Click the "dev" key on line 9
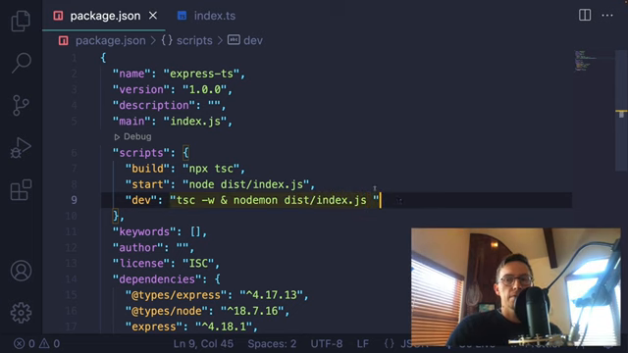The width and height of the screenshot is (628, 353). point(141,200)
